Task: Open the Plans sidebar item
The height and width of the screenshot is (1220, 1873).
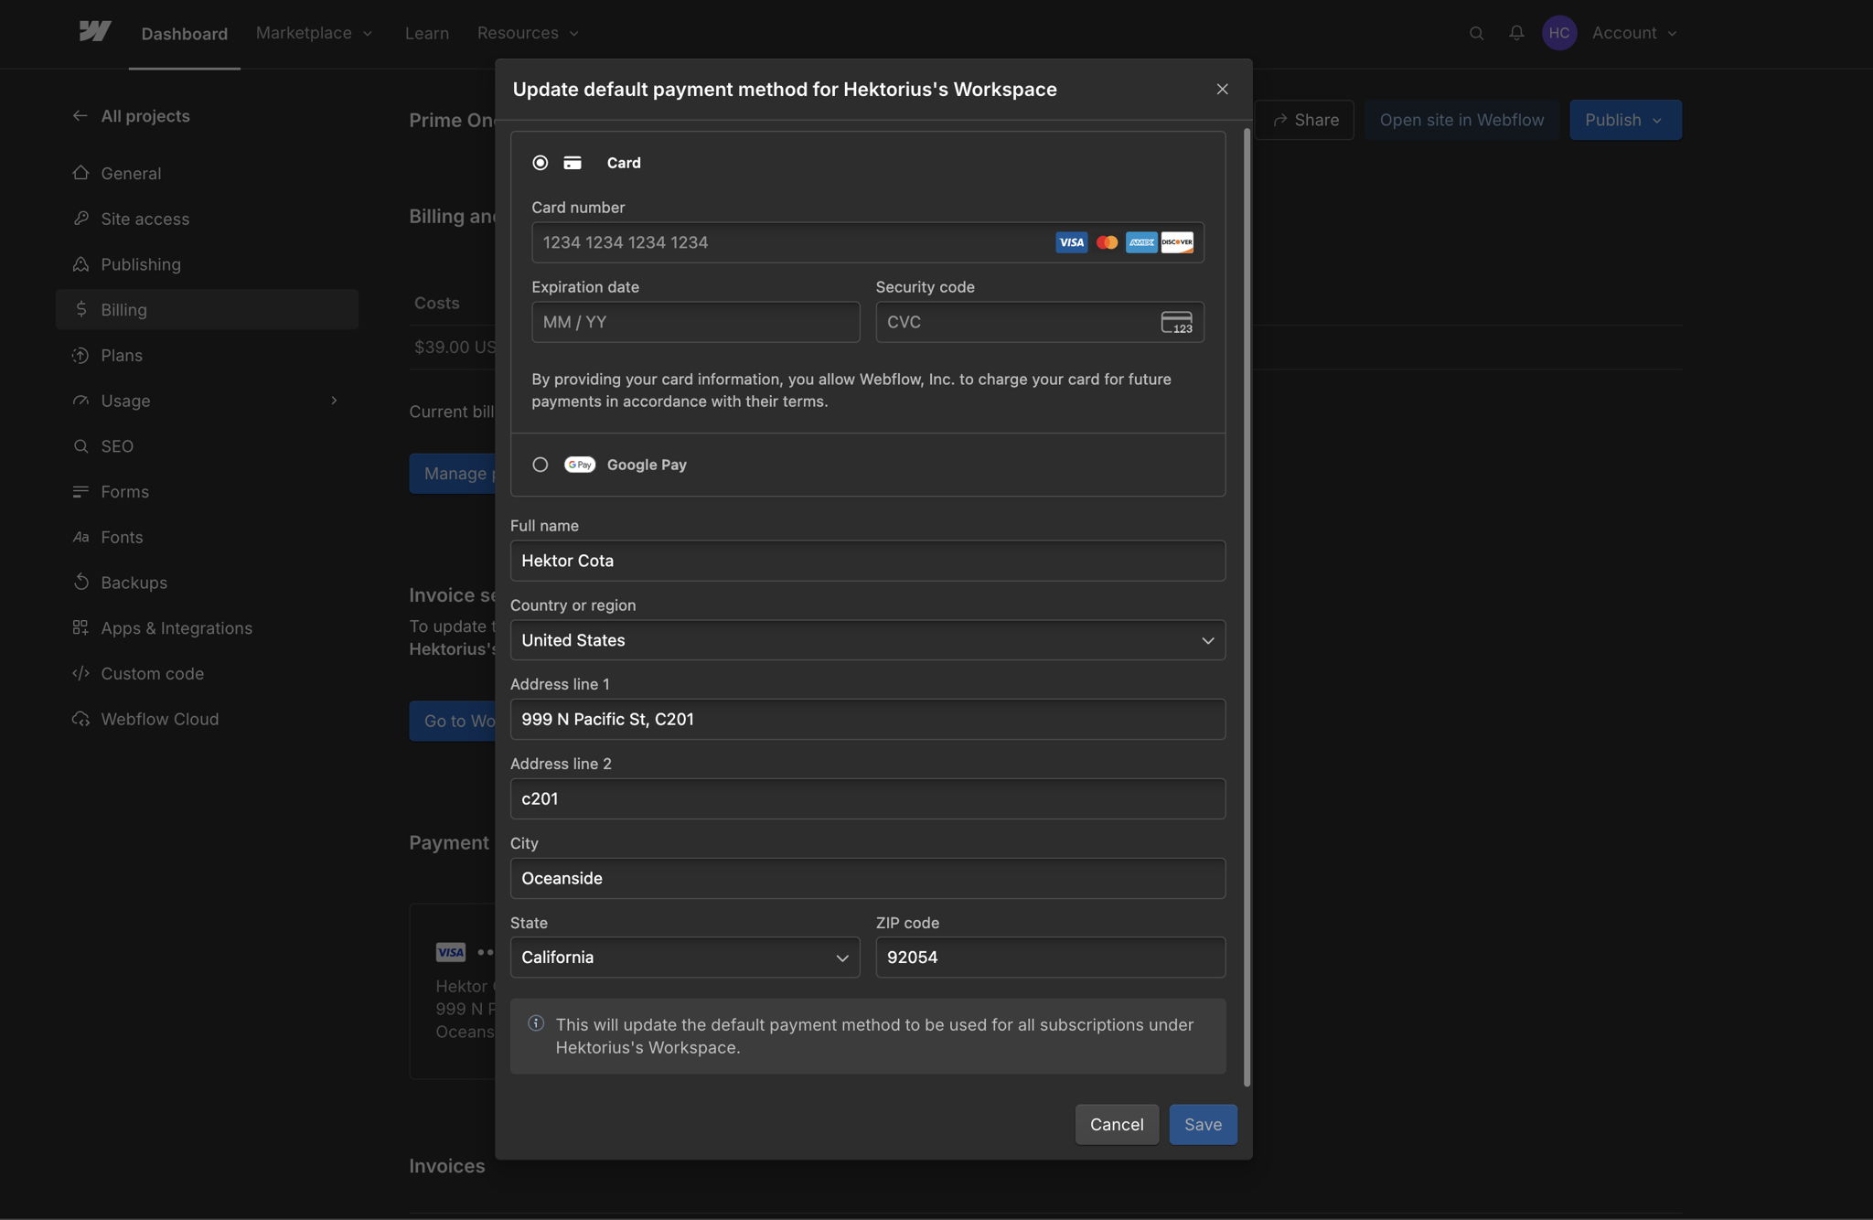Action: click(x=207, y=355)
